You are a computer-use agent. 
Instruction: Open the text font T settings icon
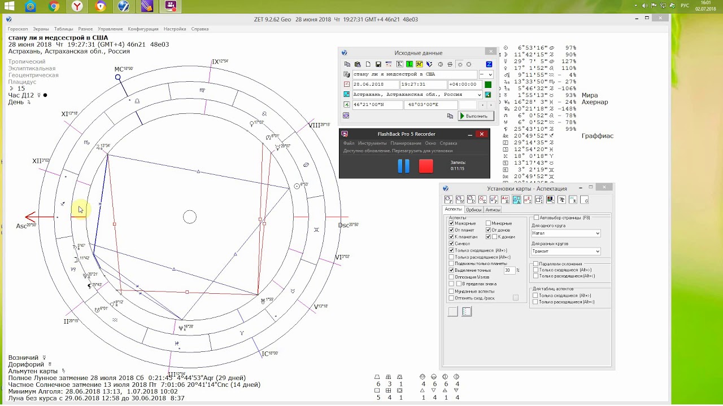point(561,200)
